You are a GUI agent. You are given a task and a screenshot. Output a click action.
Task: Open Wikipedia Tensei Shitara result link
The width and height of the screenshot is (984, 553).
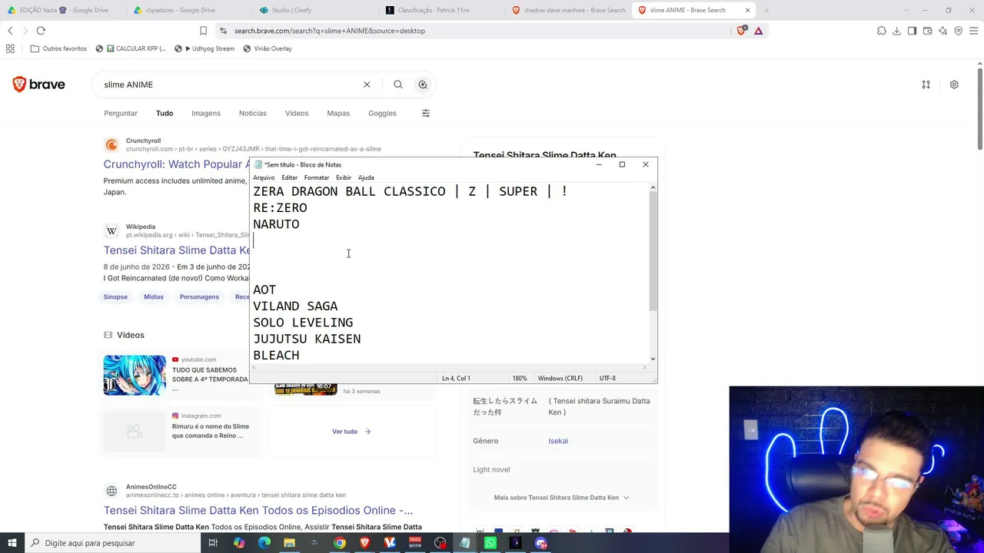point(177,250)
